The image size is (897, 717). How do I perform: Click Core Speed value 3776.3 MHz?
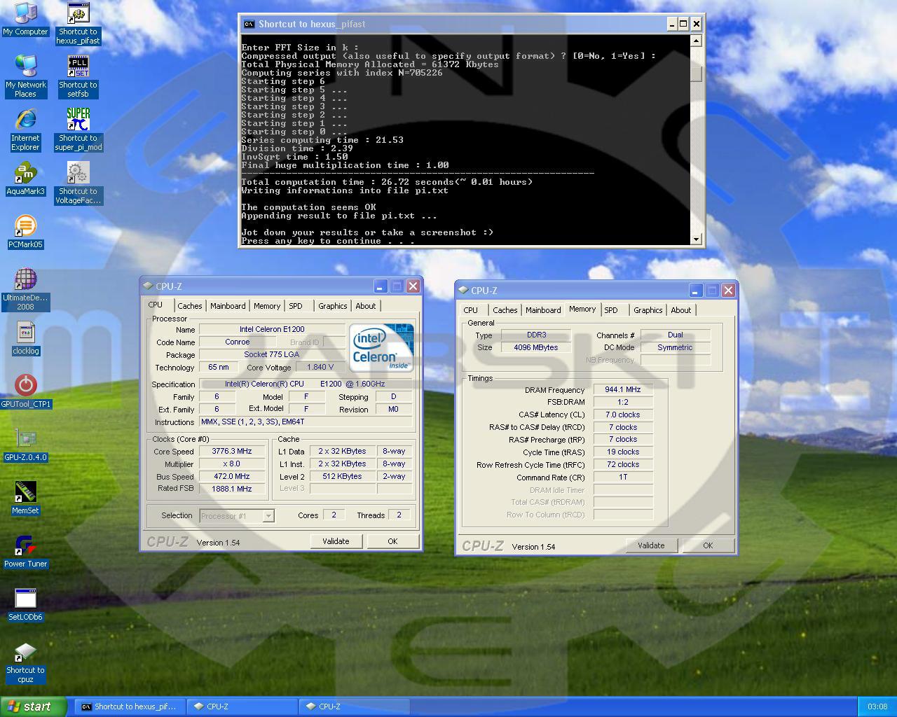[x=232, y=452]
